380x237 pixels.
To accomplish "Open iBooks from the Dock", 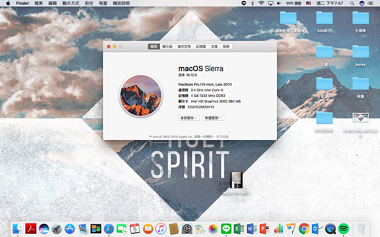I will (x=148, y=229).
